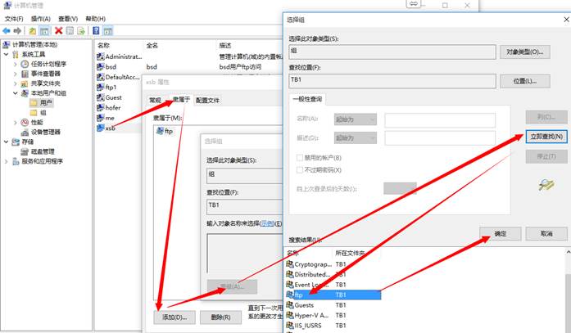The image size is (571, 333).
Task: Select the 一般性查询 tab
Action: (307, 99)
